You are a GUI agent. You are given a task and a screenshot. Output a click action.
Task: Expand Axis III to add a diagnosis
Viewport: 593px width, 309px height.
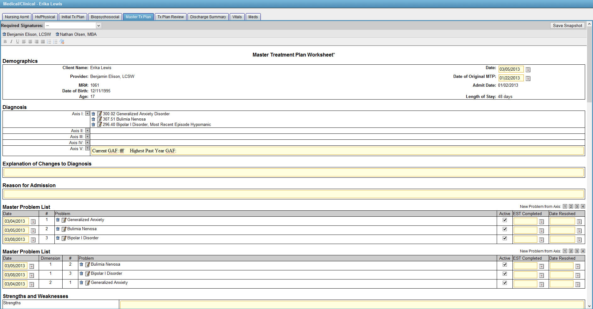click(87, 136)
